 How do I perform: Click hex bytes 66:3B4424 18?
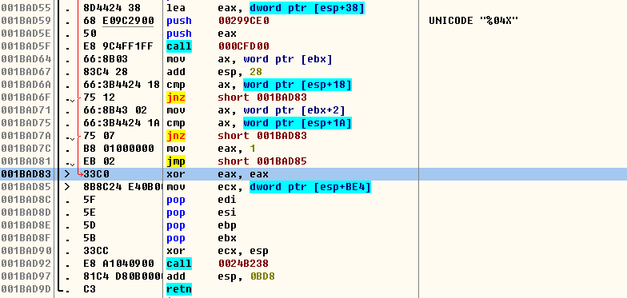(122, 85)
